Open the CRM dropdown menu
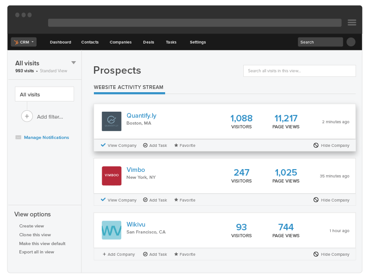Viewport: 370px width, 278px height. point(24,42)
